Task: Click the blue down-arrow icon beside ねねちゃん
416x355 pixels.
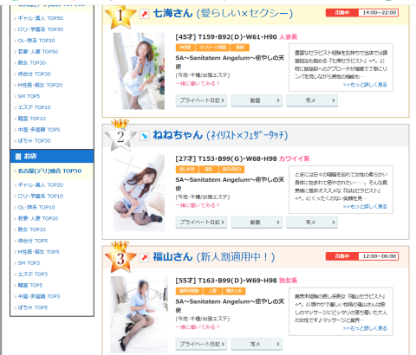Action: click(x=144, y=135)
